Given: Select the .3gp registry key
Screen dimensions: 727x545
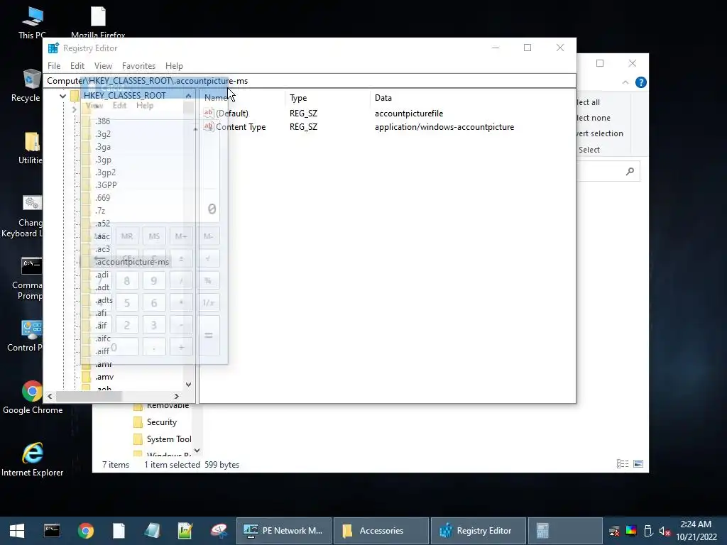Looking at the screenshot, I should coord(103,160).
